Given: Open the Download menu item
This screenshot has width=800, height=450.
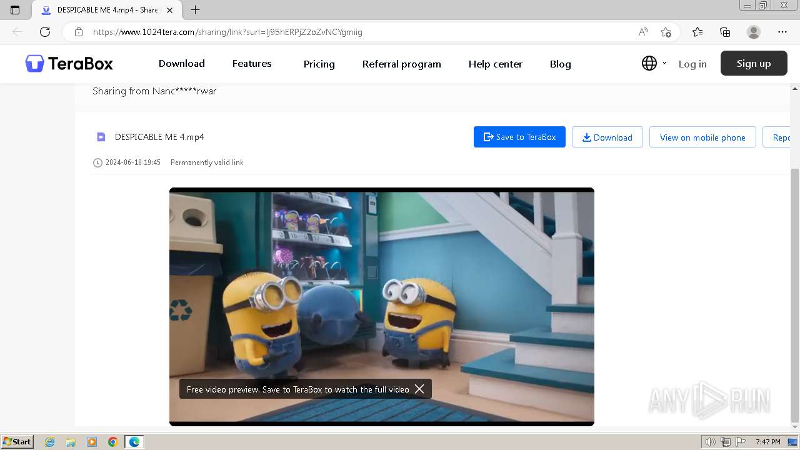Looking at the screenshot, I should tap(181, 63).
